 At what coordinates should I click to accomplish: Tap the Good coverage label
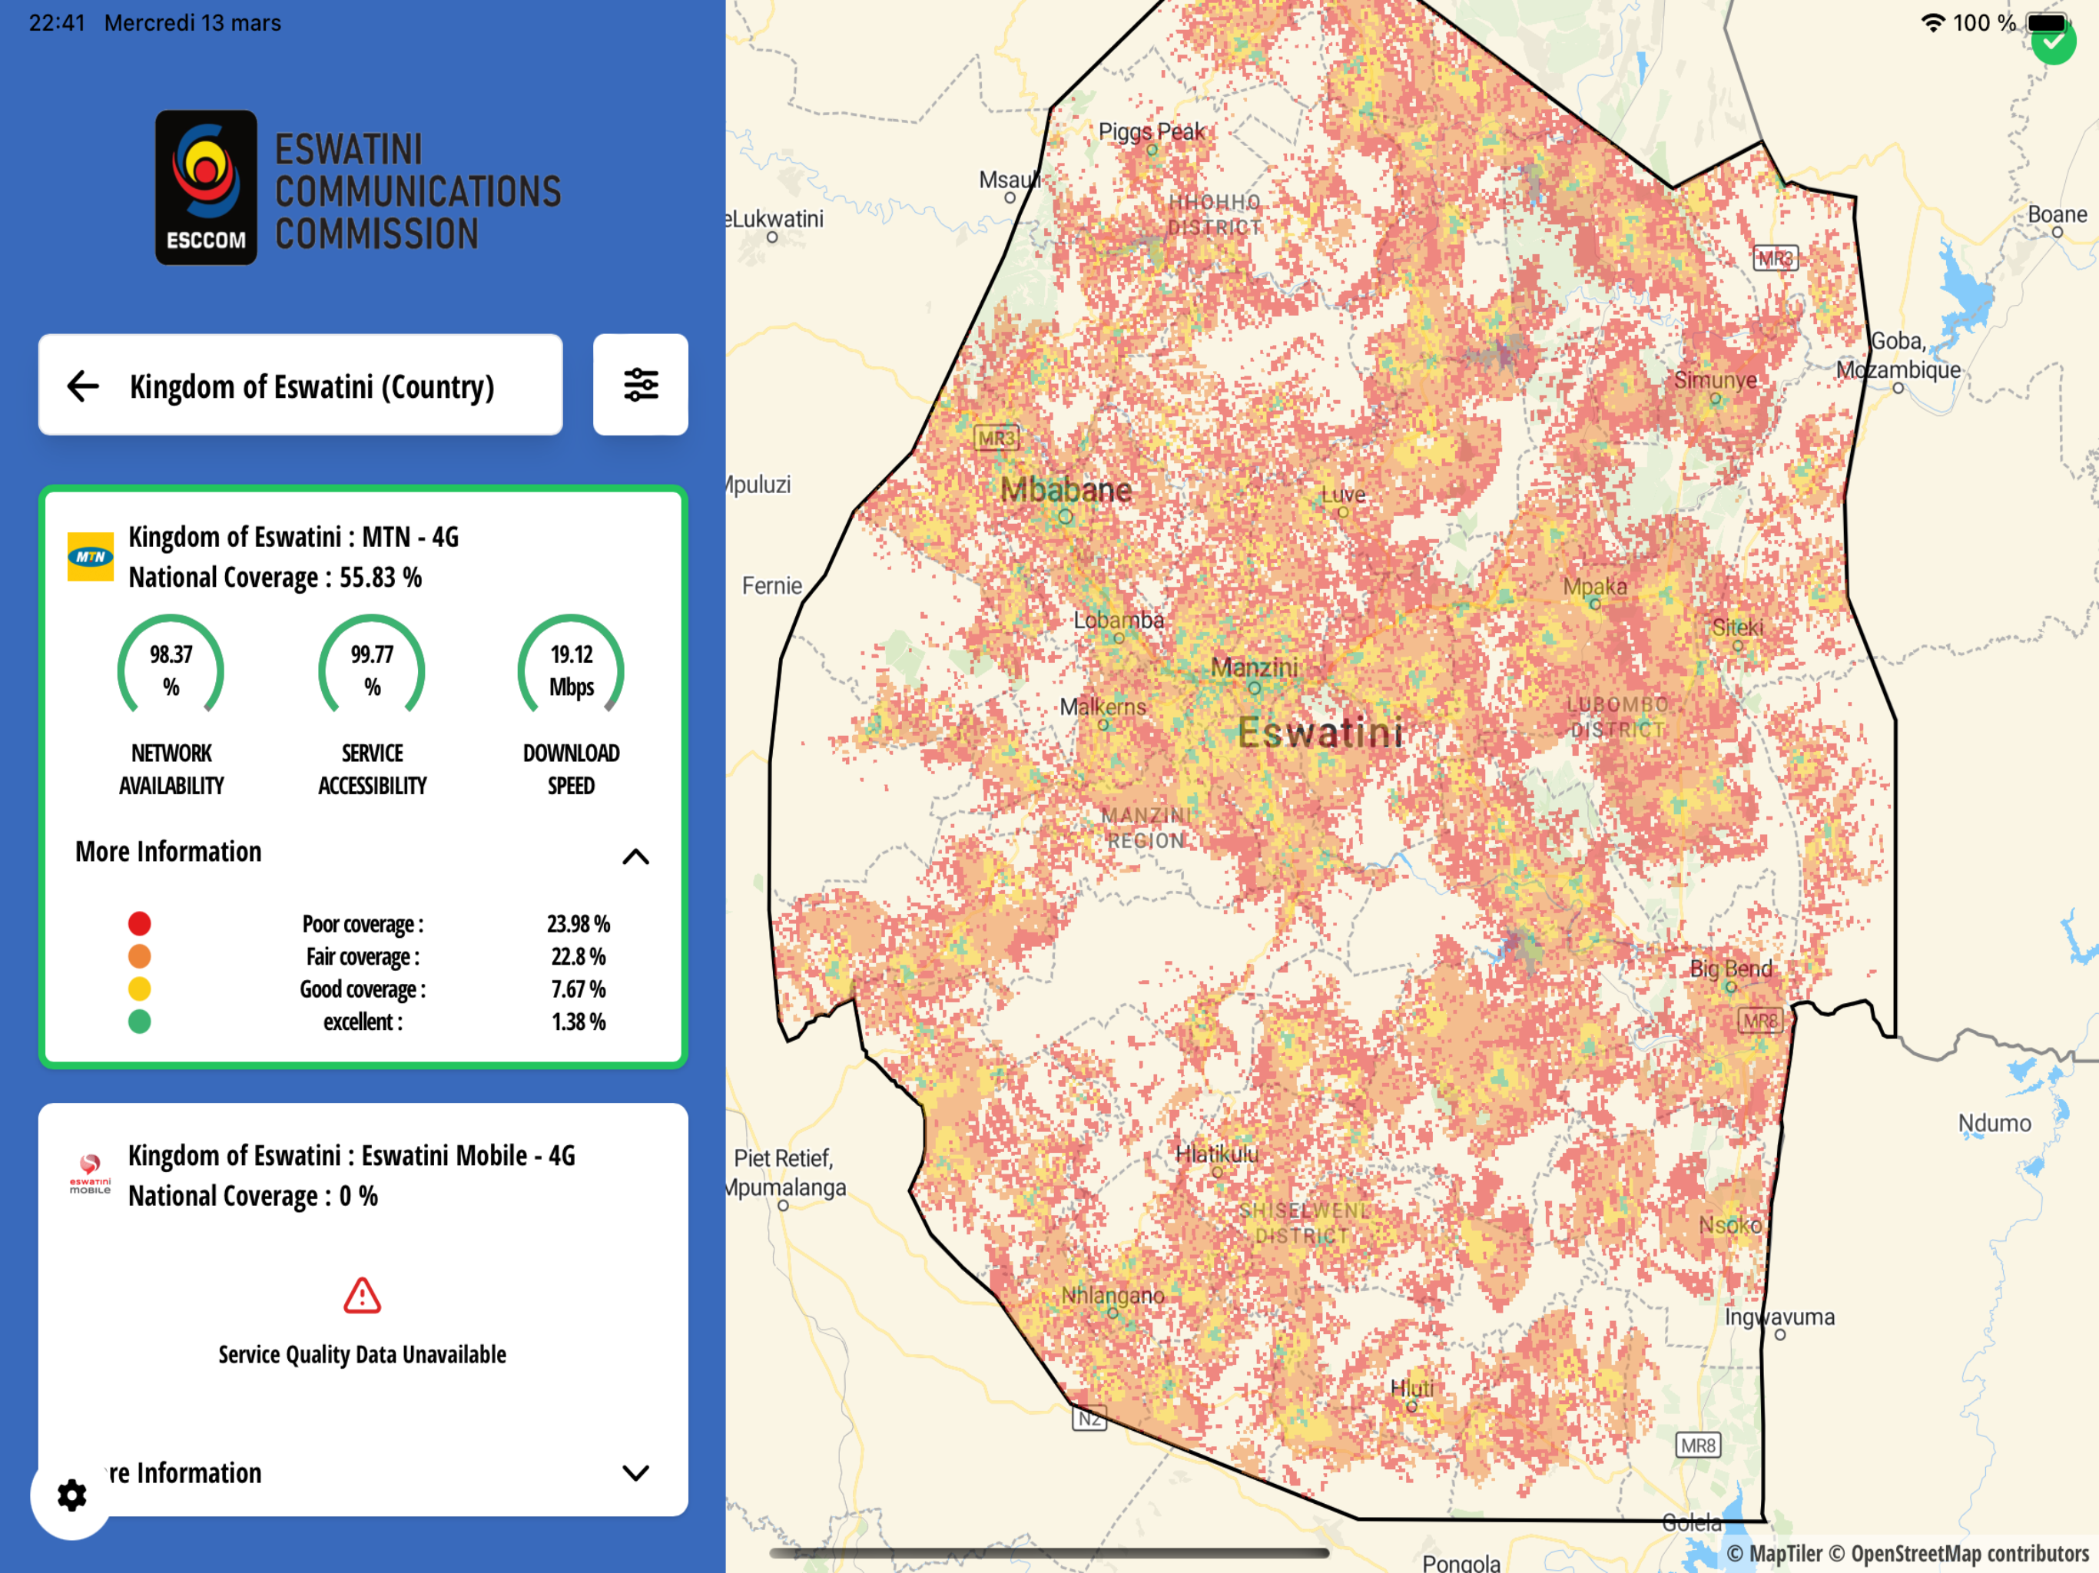tap(363, 989)
